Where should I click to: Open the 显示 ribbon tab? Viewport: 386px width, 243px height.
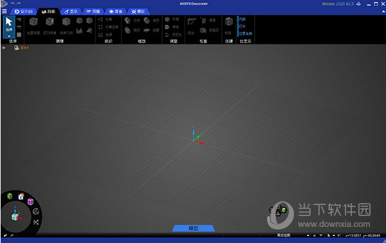click(71, 12)
